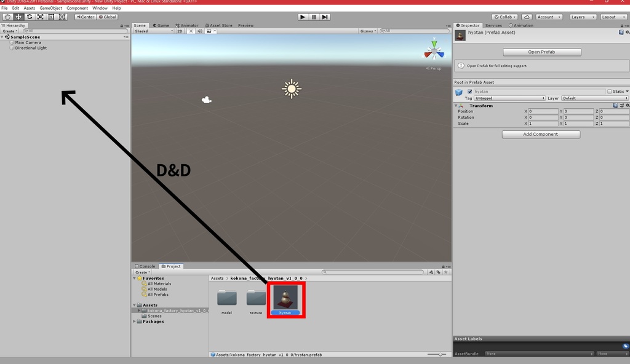Click the cloud services button
Image resolution: width=630 pixels, height=364 pixels.
pyautogui.click(x=527, y=17)
